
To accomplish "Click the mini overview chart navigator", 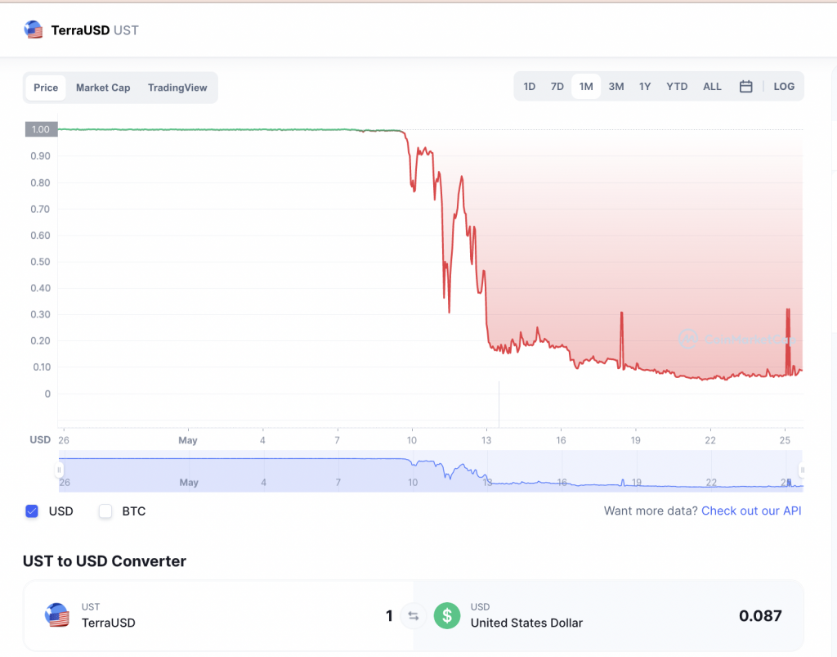I will [430, 471].
